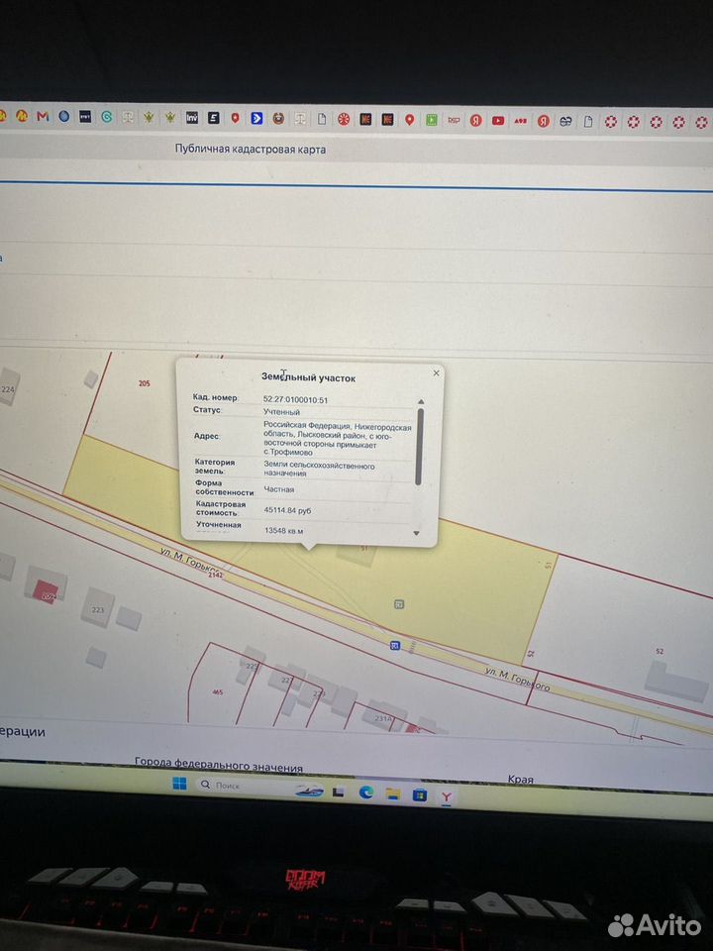
Task: Select building 224 on the map
Action: [9, 388]
